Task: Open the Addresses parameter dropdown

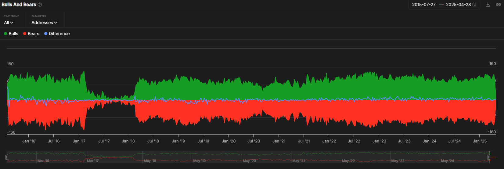Action: (44, 23)
